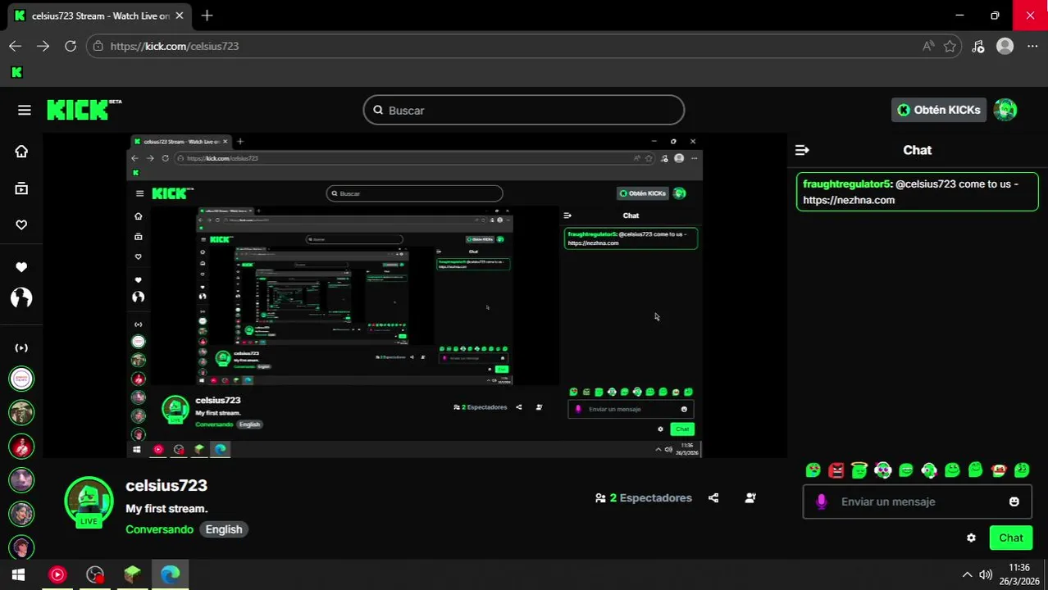Open the hamburger menu beside the Kick logo

(25, 110)
